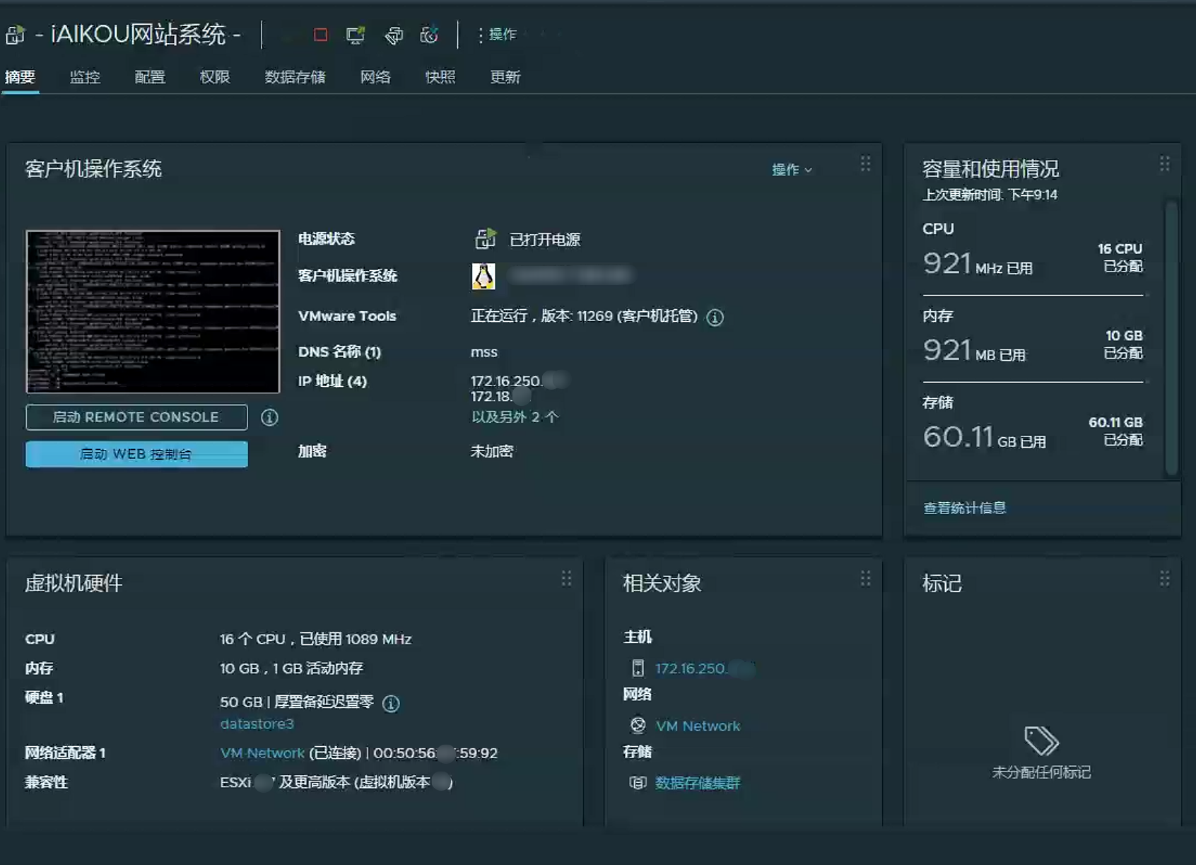Open the 查看统计信息 link
This screenshot has width=1196, height=865.
(x=964, y=507)
